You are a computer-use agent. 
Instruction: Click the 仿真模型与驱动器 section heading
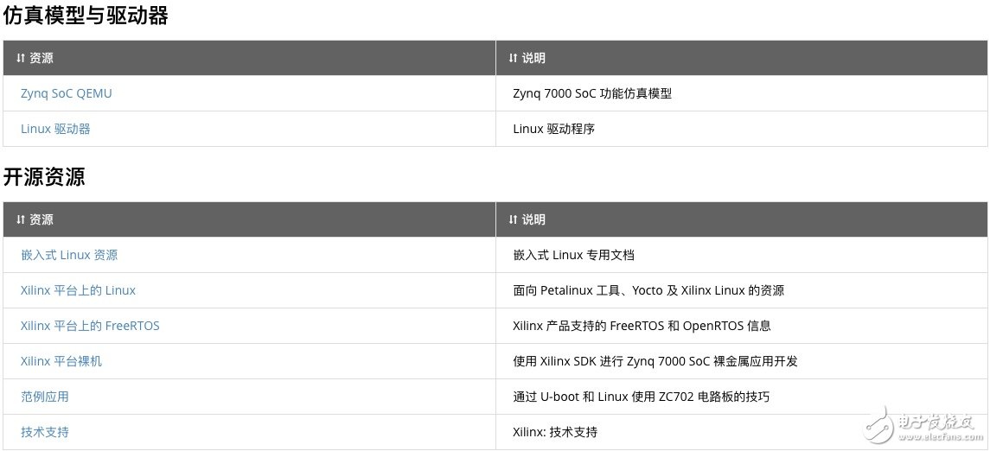(86, 16)
